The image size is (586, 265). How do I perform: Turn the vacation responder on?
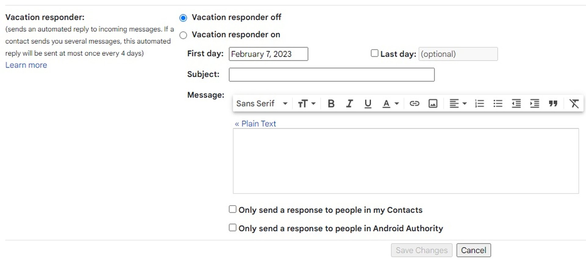click(x=183, y=35)
